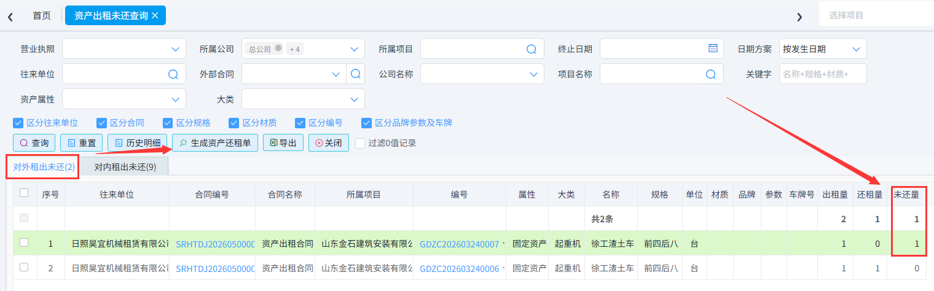Check row 2 checkbox in table

tap(24, 267)
